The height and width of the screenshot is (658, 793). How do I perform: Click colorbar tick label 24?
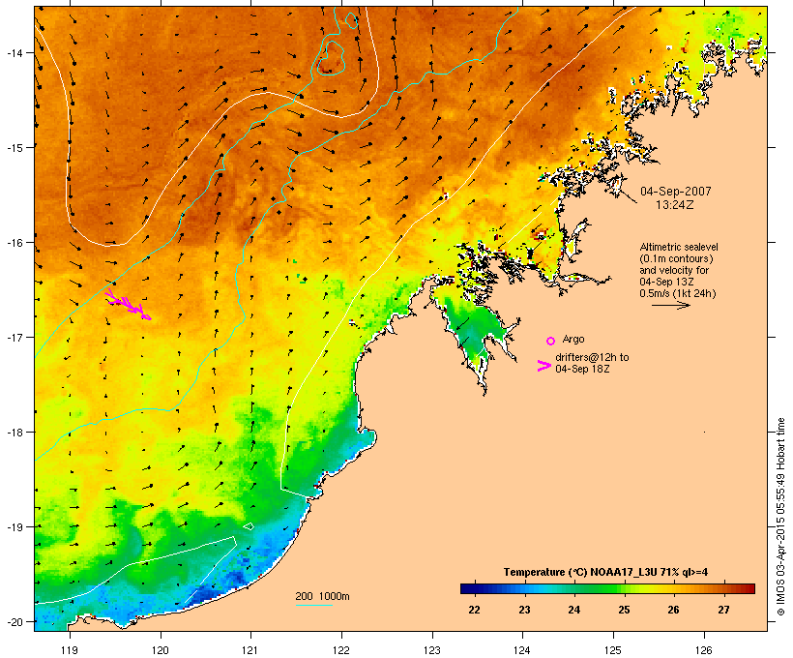[x=573, y=610]
